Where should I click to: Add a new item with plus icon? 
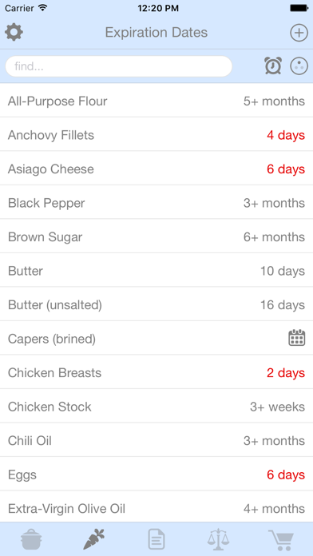299,33
